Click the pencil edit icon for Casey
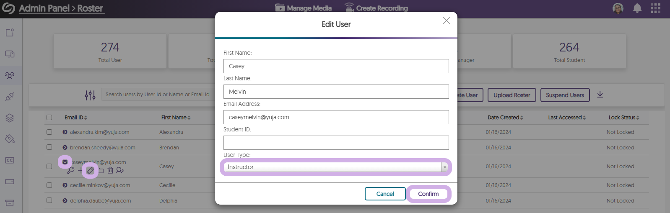 point(90,170)
